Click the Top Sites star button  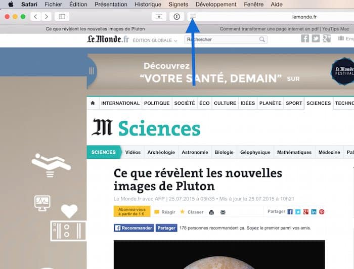coord(159,17)
